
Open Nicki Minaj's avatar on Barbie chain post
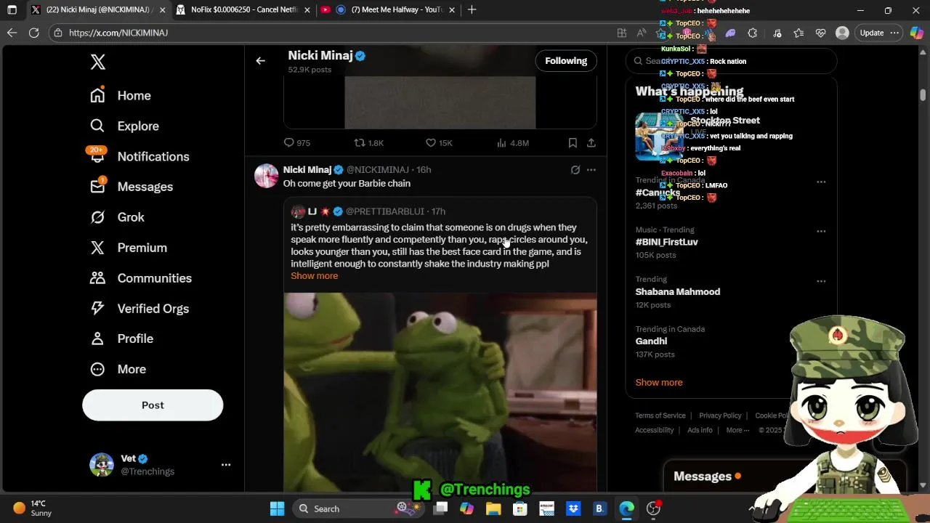[x=266, y=176]
